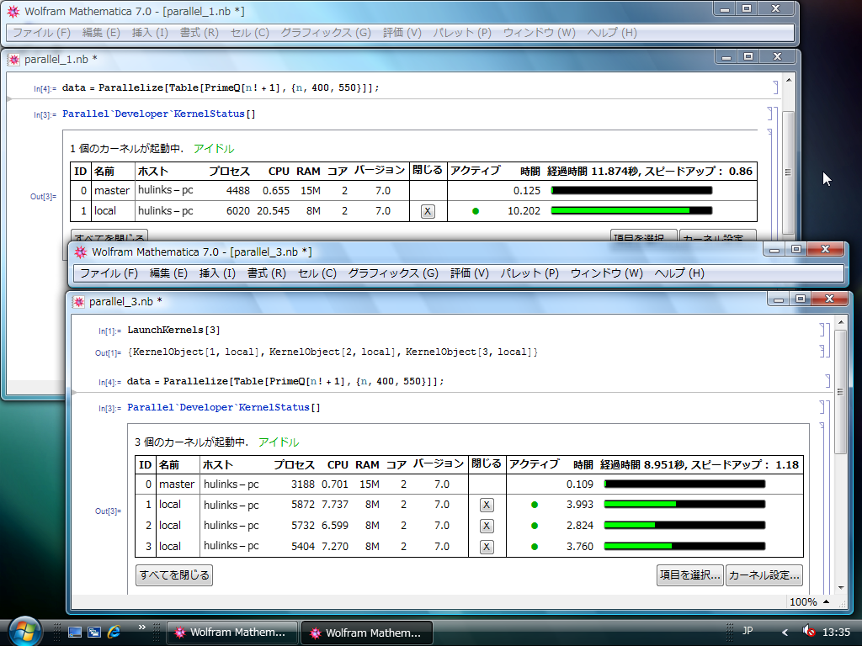Click the progress bar of local kernel 1 in parallel_1.nb
The width and height of the screenshot is (862, 646).
[x=631, y=211]
